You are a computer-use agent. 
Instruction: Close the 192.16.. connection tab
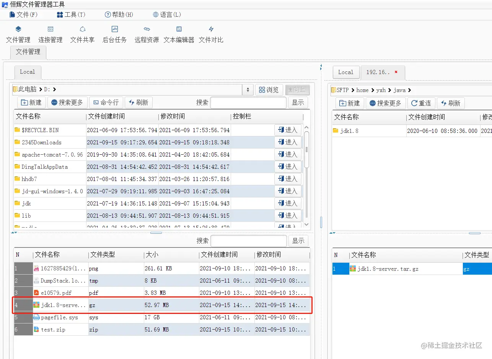tap(396, 72)
